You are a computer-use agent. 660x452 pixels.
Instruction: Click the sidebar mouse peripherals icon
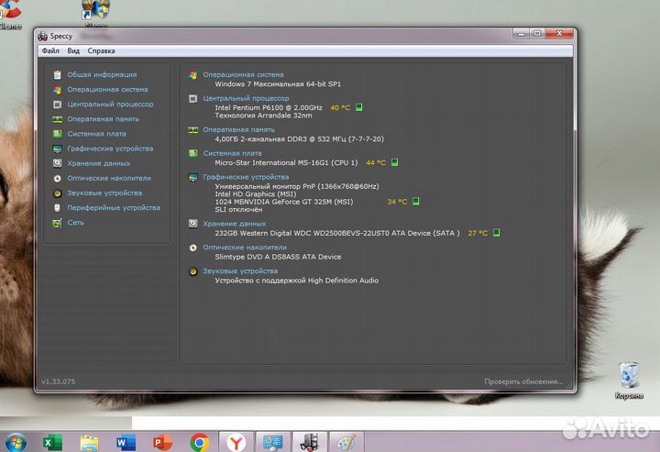pos(57,208)
